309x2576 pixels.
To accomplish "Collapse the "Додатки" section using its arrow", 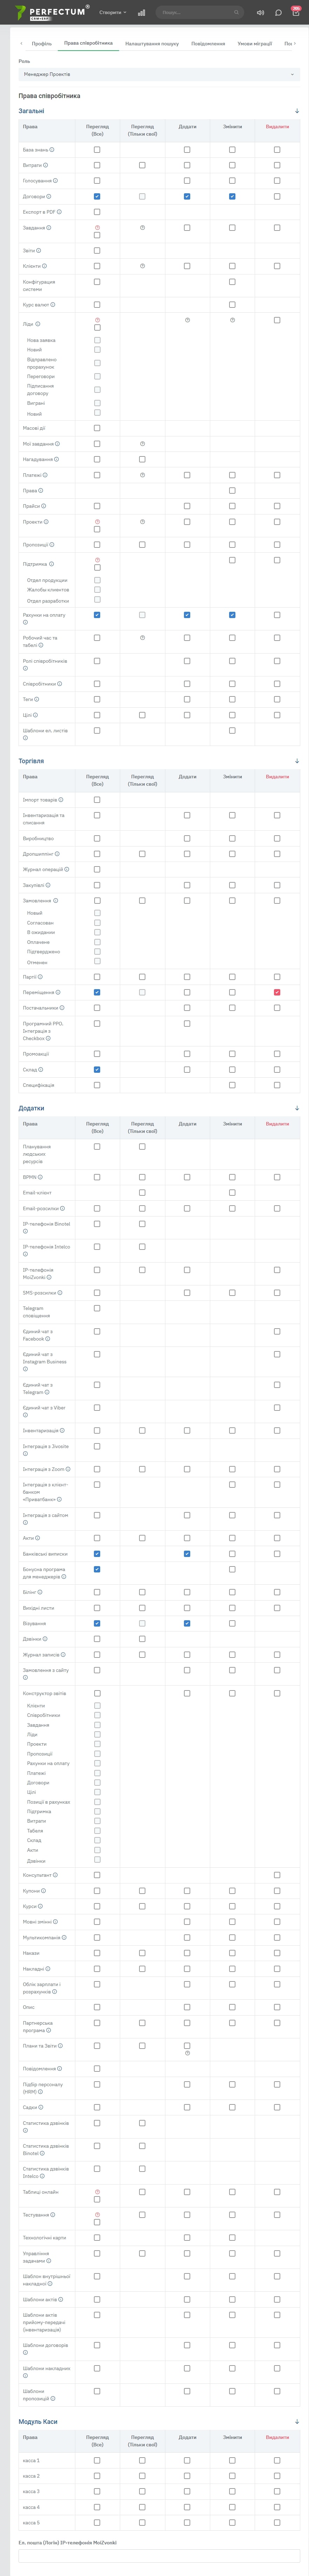I will pos(297,1108).
